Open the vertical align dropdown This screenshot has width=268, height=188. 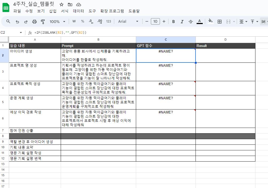254,21
